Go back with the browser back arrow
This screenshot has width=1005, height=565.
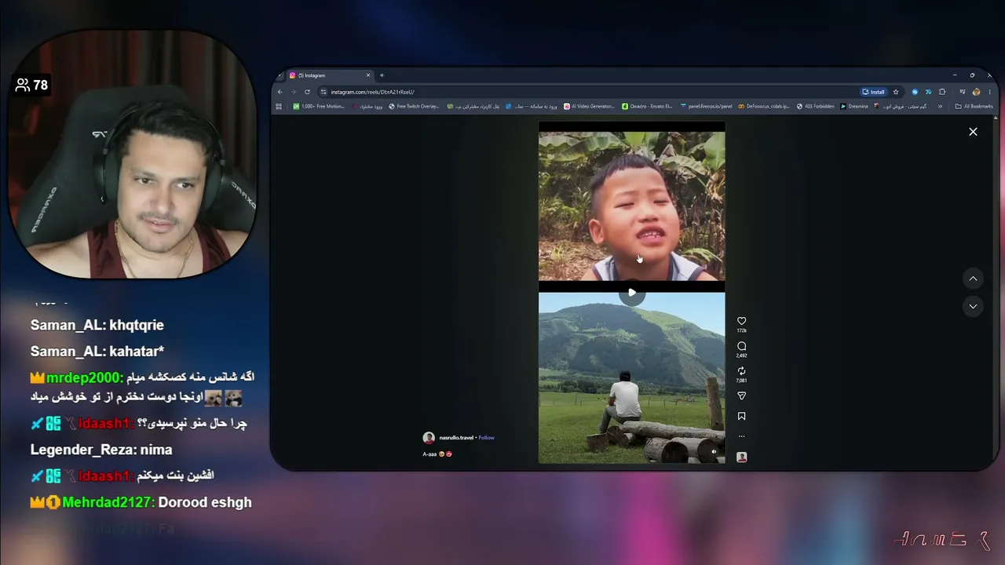(280, 92)
